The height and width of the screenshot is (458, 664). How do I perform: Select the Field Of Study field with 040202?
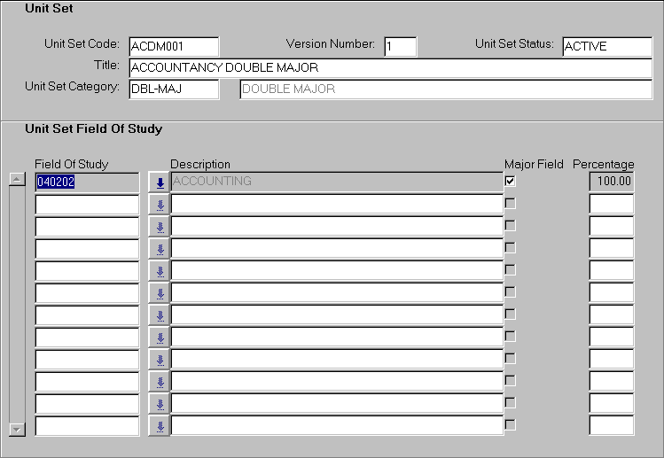(87, 182)
